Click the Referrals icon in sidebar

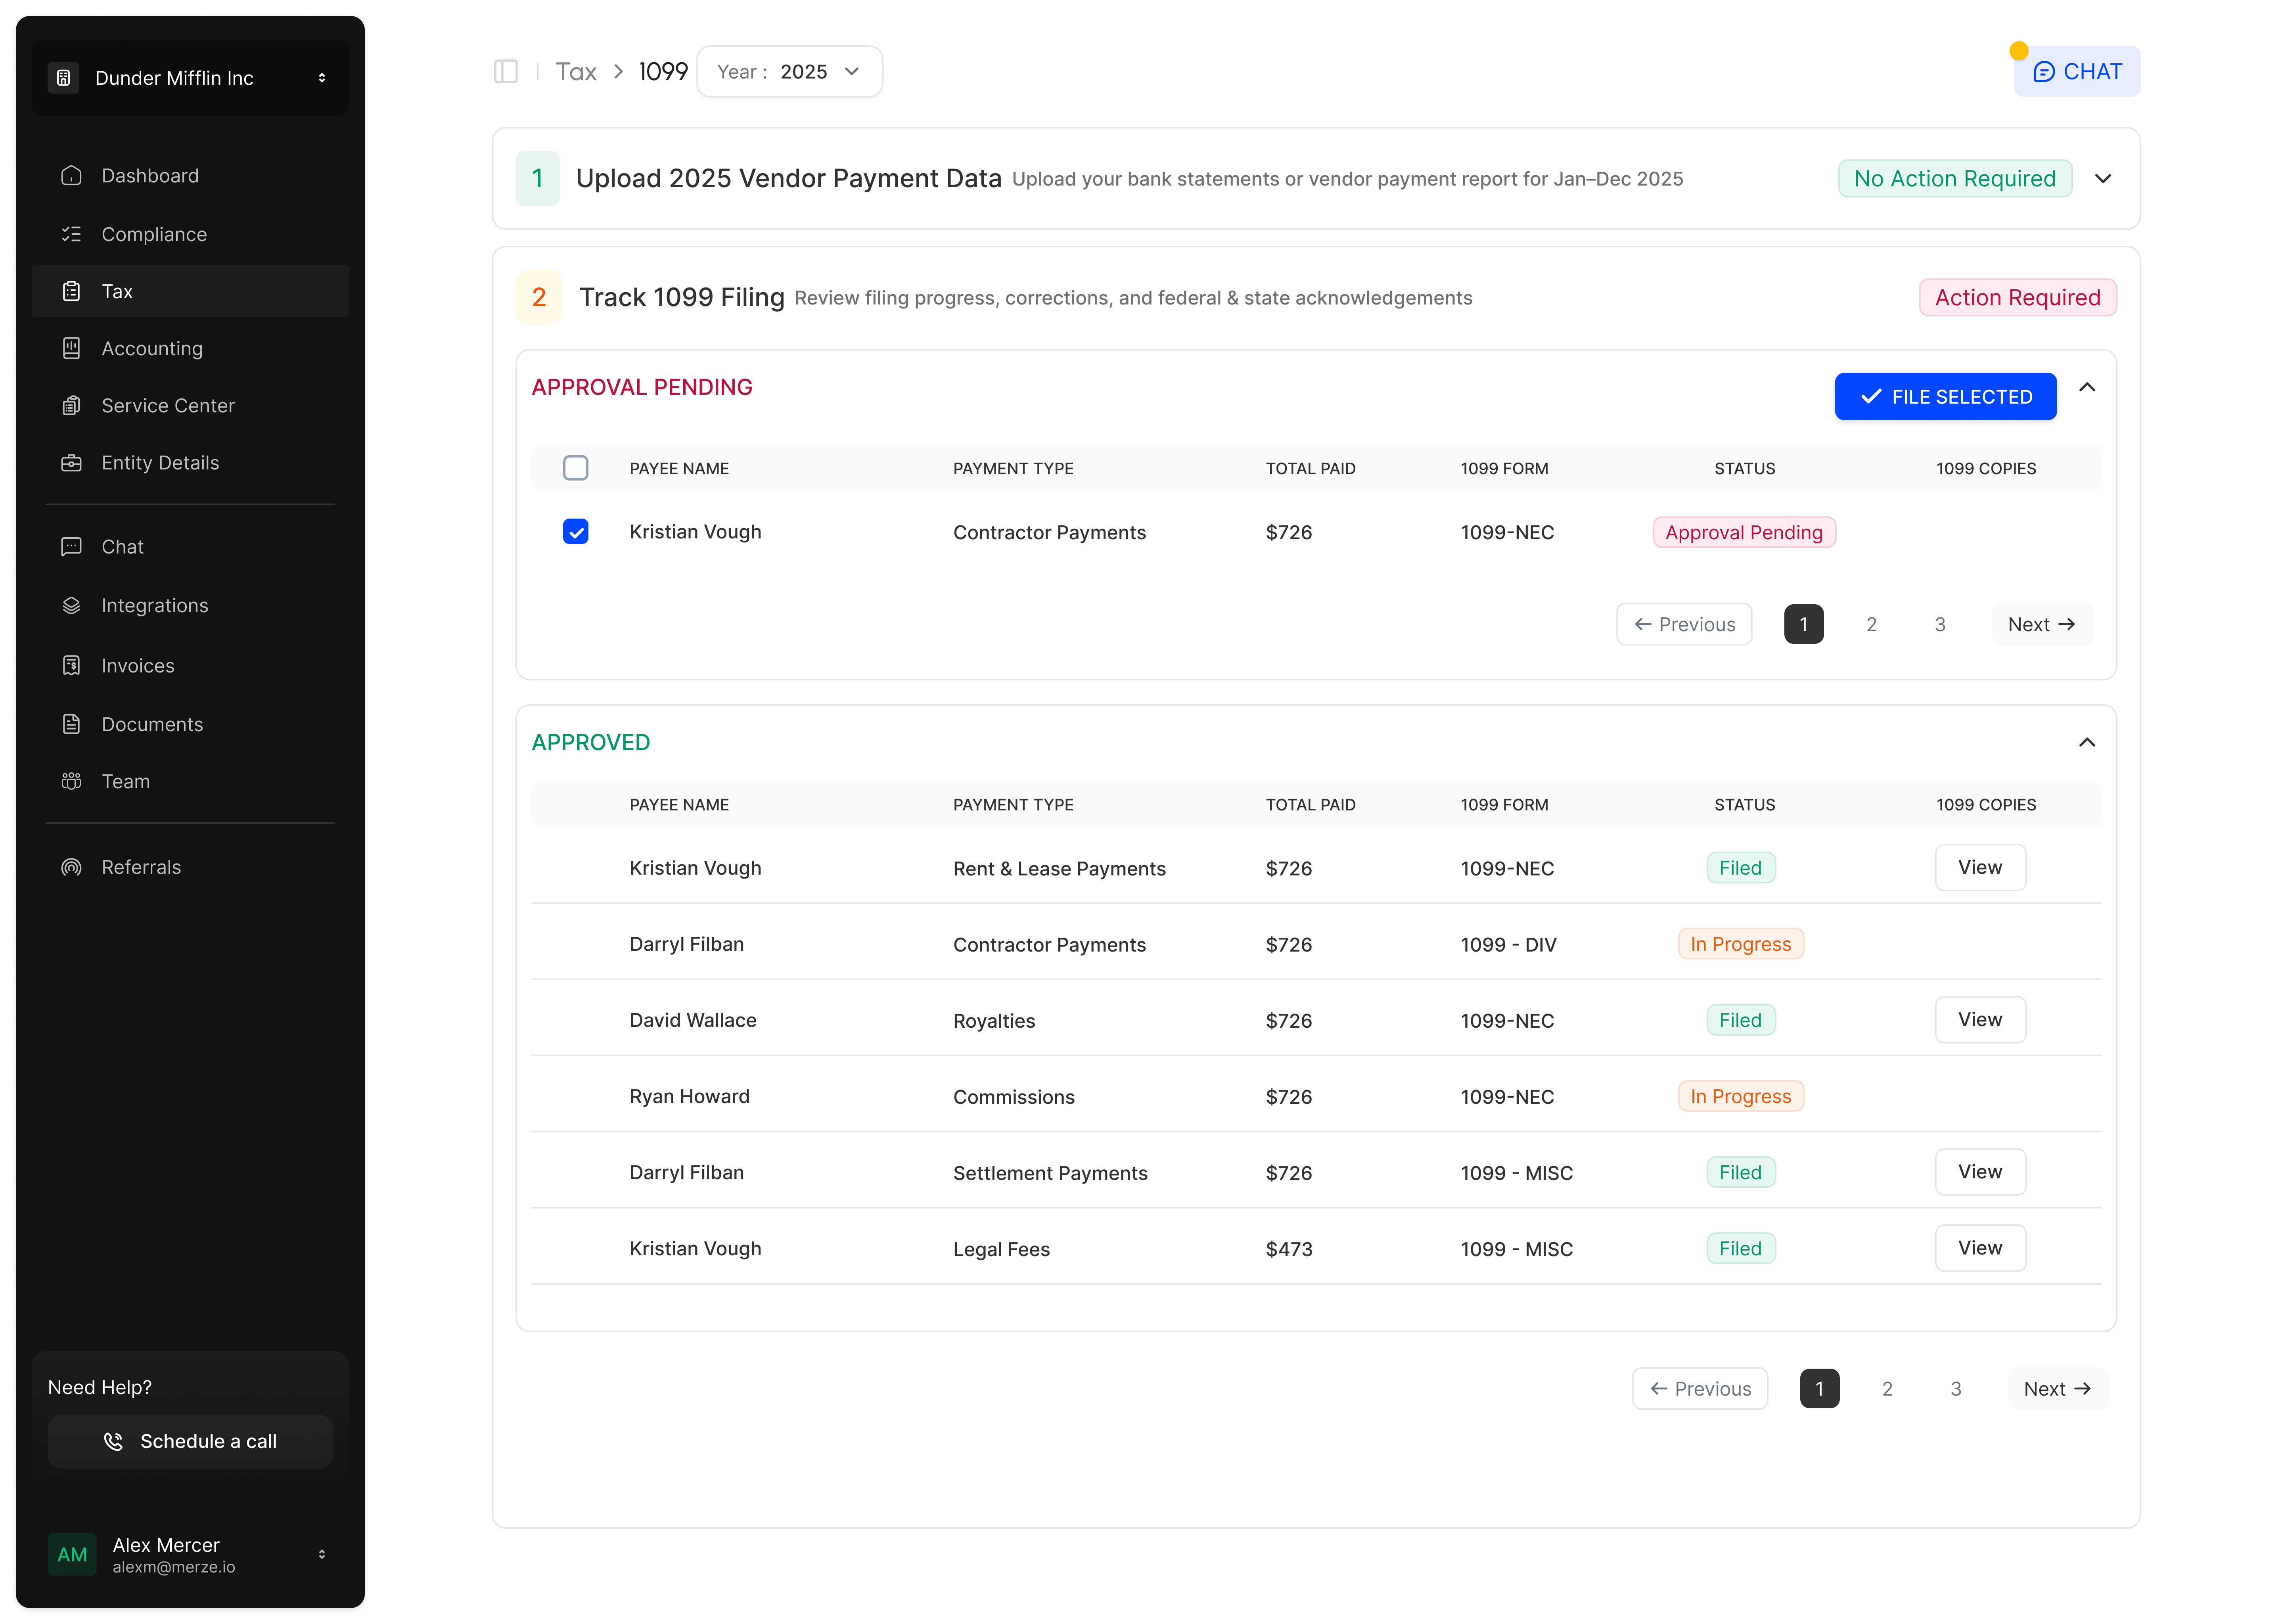point(71,868)
